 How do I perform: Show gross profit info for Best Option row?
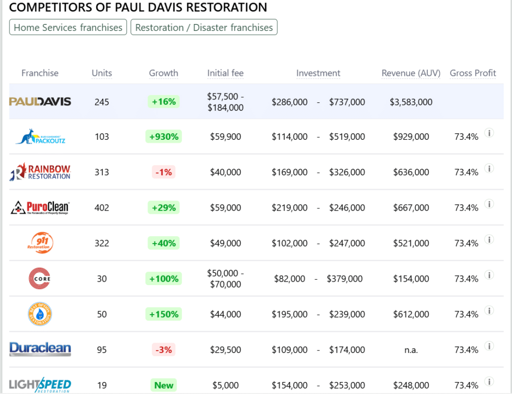point(489,311)
